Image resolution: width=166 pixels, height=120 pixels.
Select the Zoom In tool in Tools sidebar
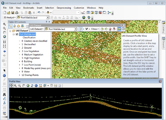[4, 24]
